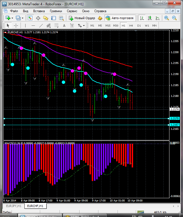Image resolution: width=183 pixels, height=217 pixels.
Task: Switch to M30 timeframe
Action: click(x=116, y=25)
